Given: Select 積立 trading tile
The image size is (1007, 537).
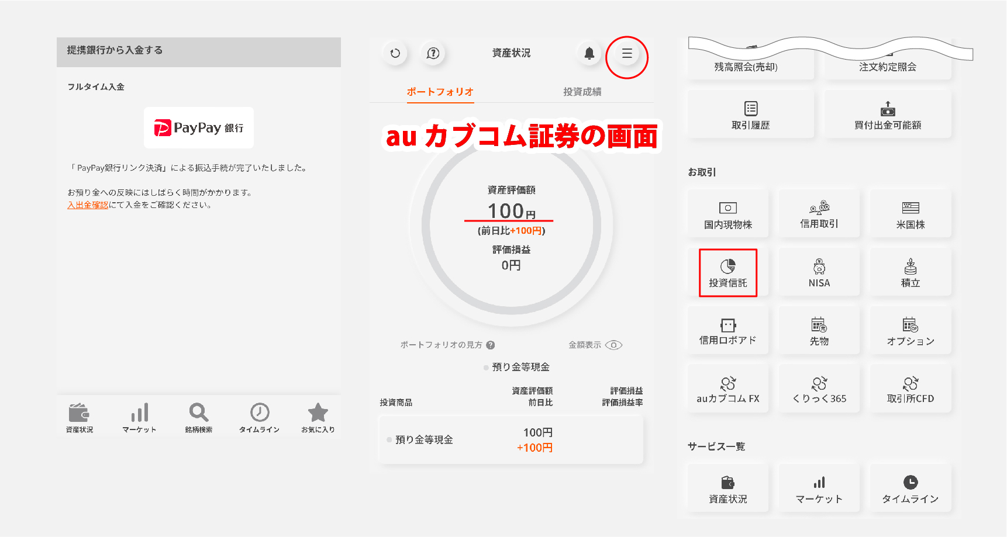Looking at the screenshot, I should (911, 272).
